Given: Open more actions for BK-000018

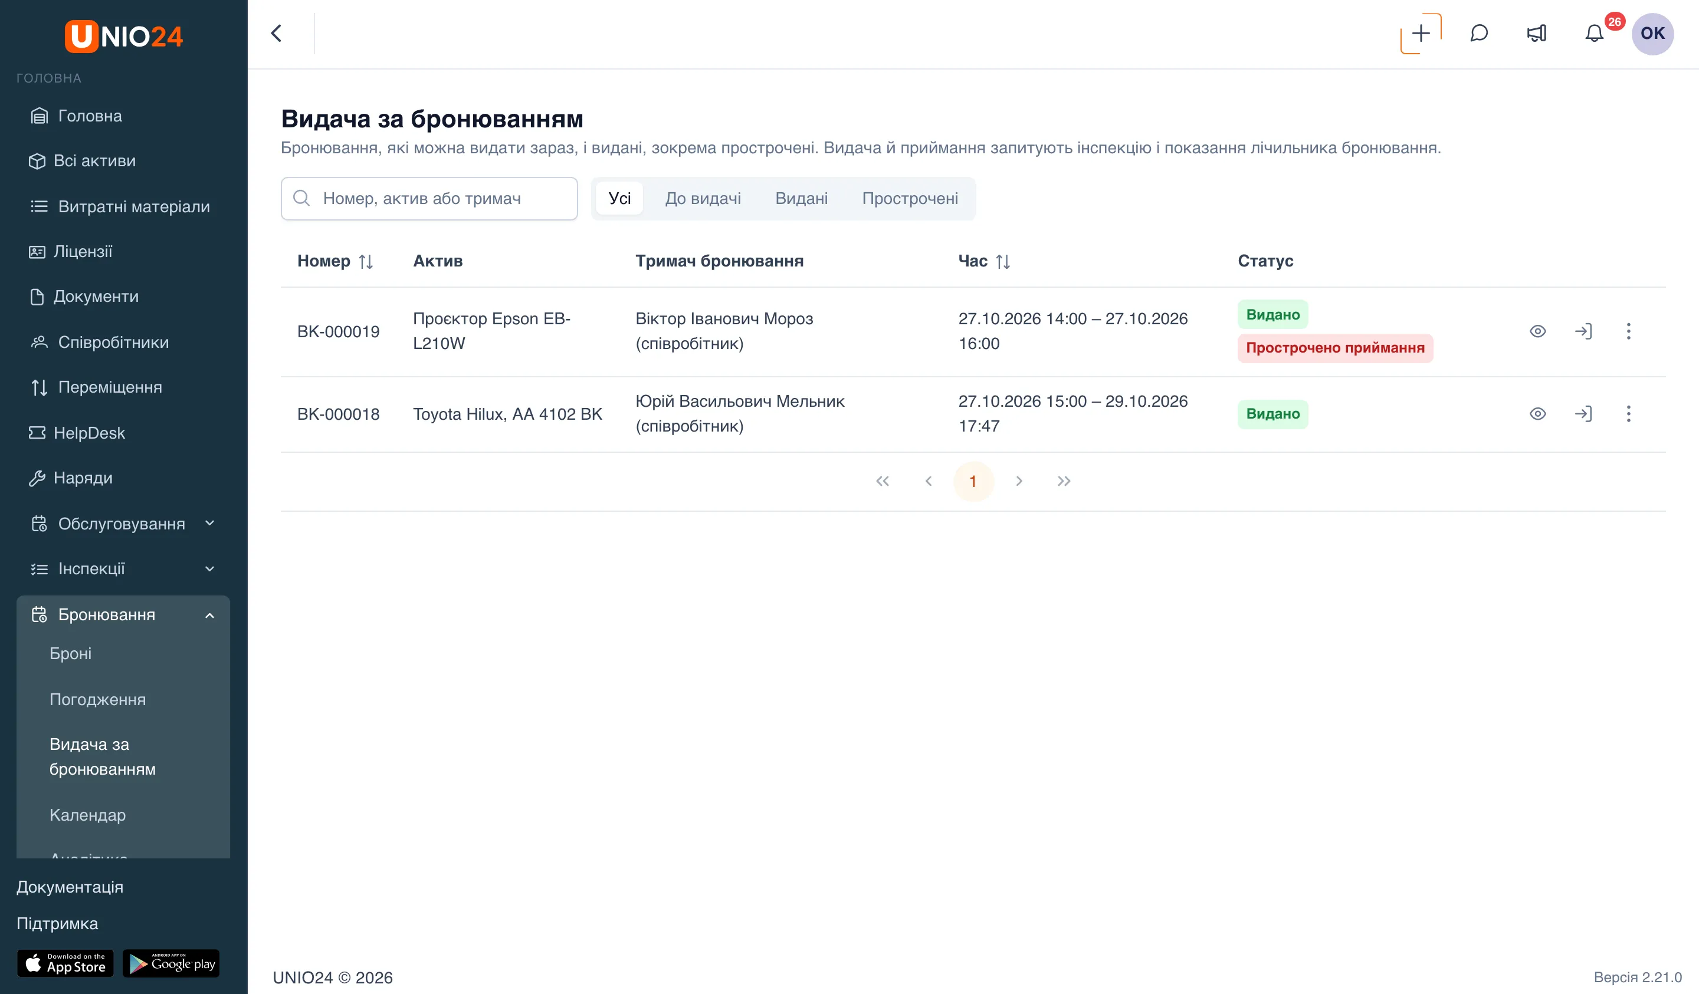Looking at the screenshot, I should 1628,414.
